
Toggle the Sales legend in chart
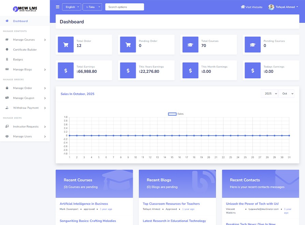click(176, 114)
